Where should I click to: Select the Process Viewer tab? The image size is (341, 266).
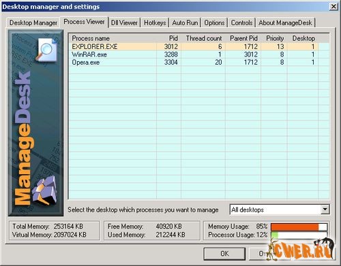tap(84, 22)
